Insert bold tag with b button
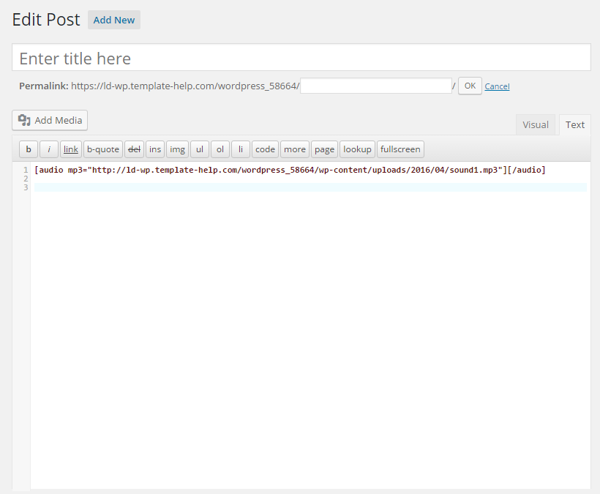This screenshot has height=494, width=600. tap(29, 149)
